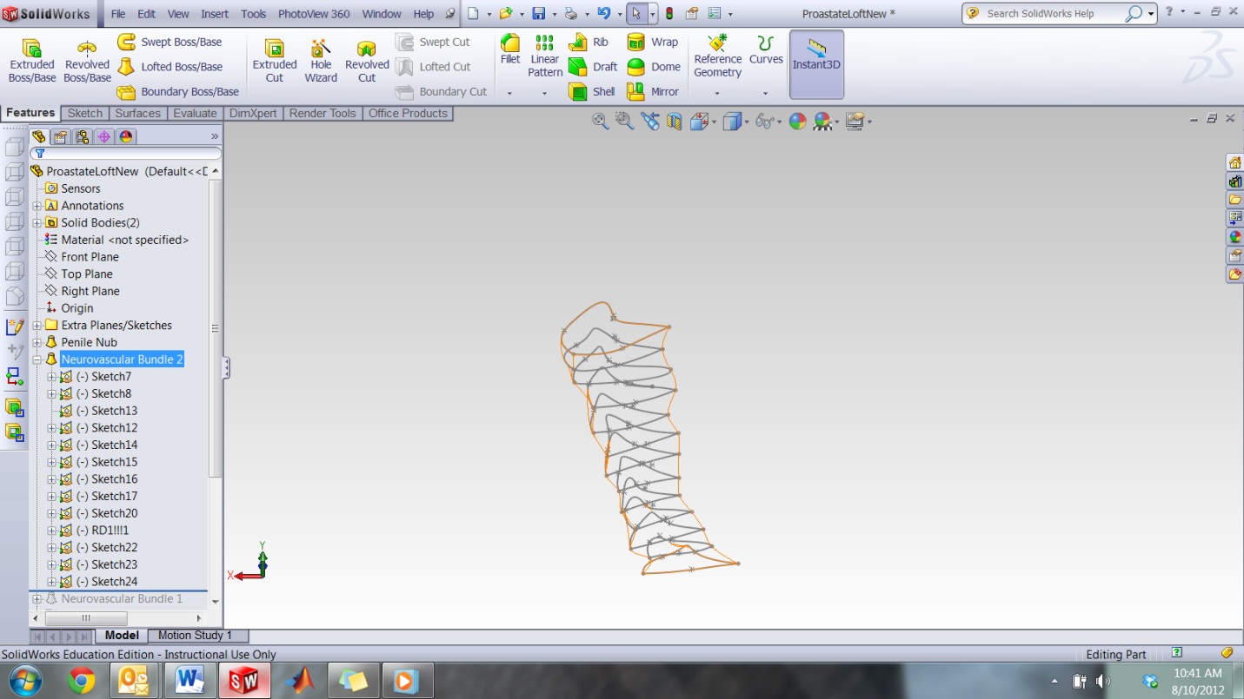The width and height of the screenshot is (1244, 699).
Task: Open the Motion Study 1 tab
Action: pos(195,636)
